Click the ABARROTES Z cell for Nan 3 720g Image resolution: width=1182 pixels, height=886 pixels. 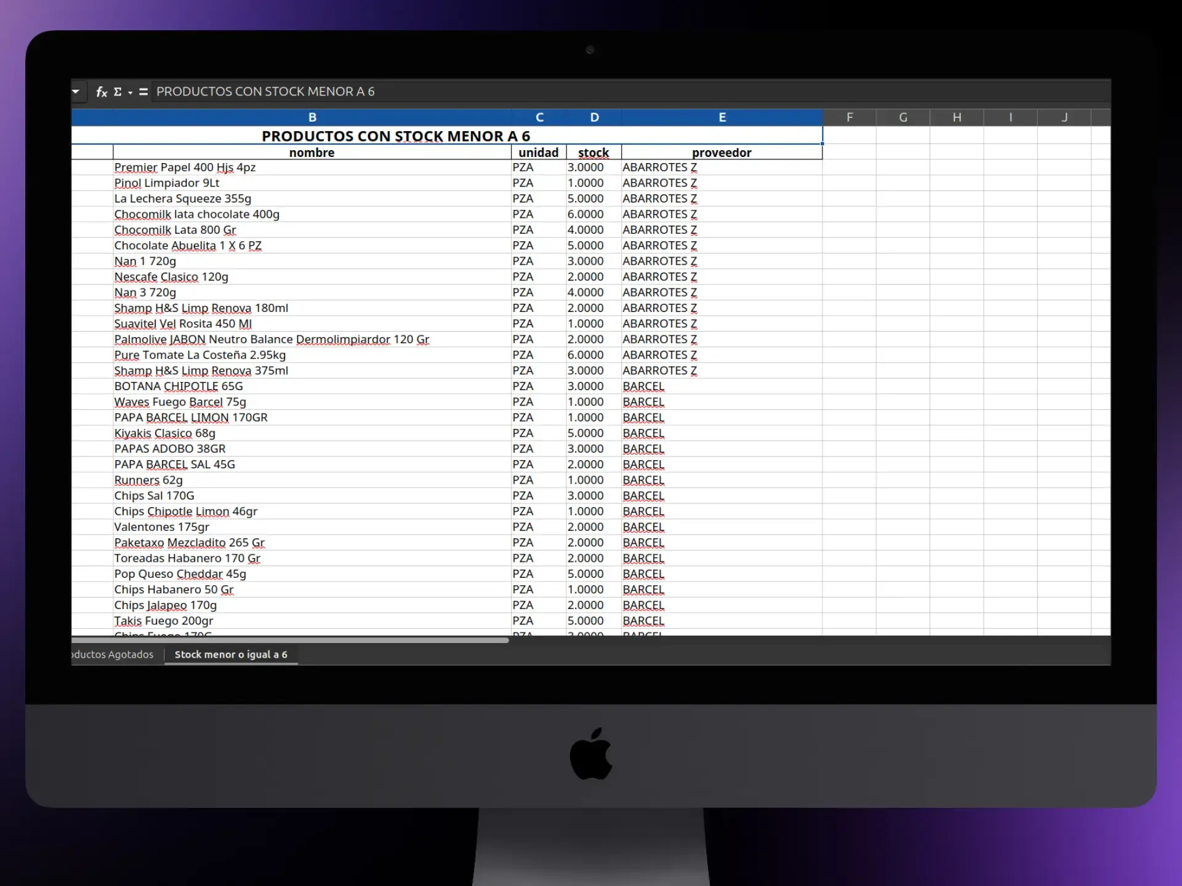(x=722, y=293)
